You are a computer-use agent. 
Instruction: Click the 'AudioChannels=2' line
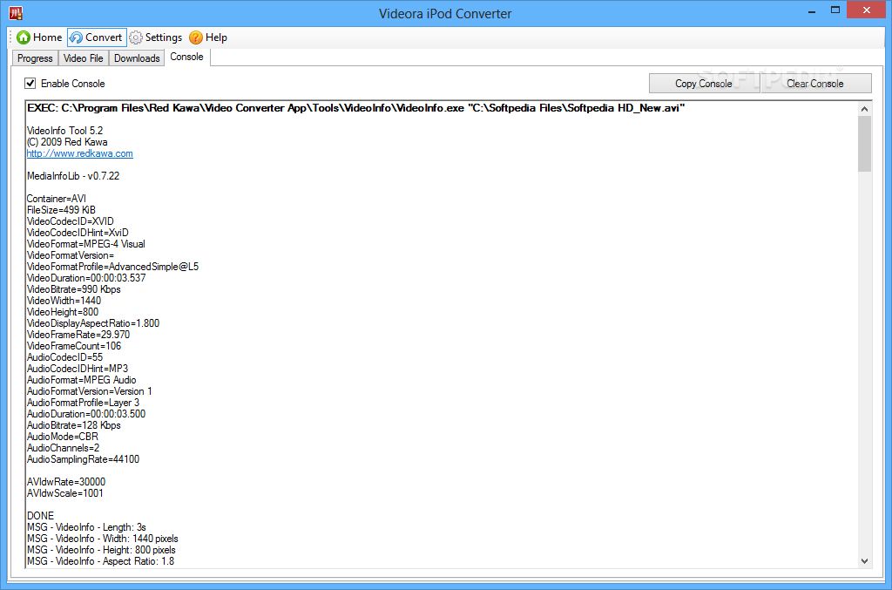[63, 448]
